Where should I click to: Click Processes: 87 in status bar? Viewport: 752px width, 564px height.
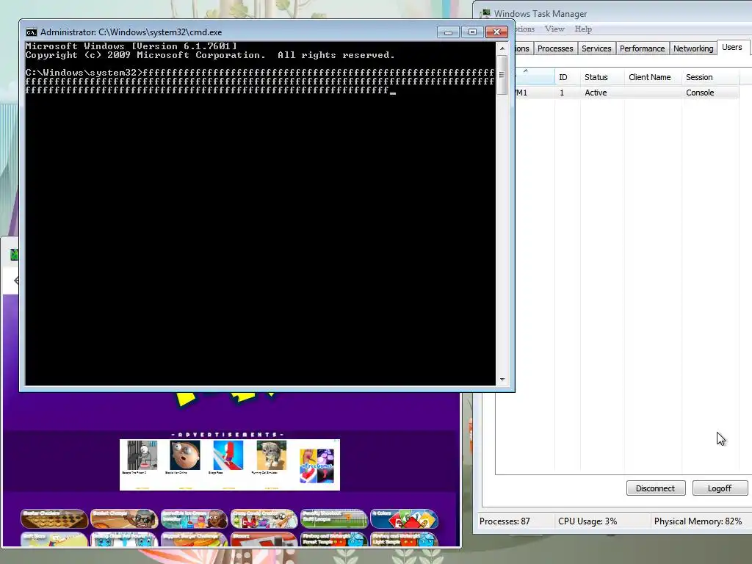(x=505, y=521)
